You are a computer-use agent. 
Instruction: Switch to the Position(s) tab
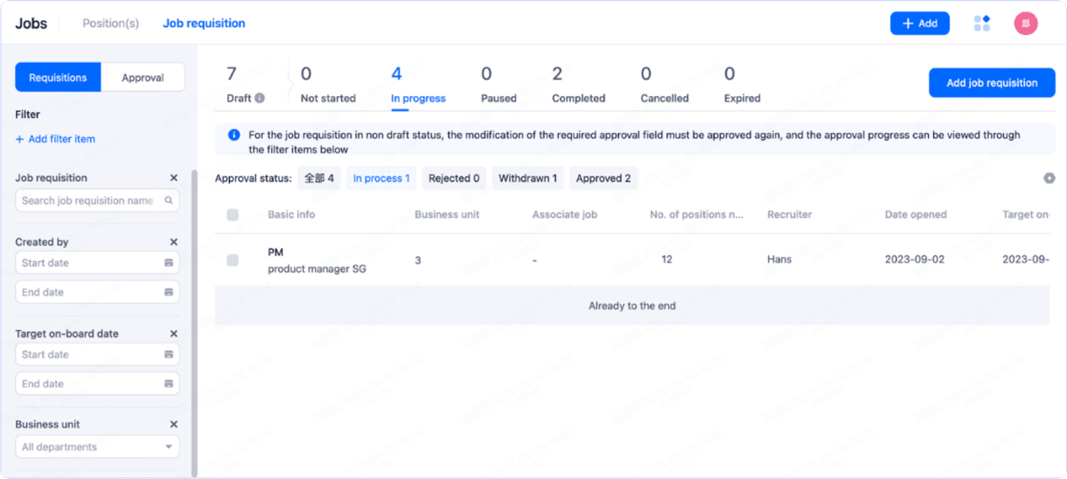pyautogui.click(x=110, y=24)
